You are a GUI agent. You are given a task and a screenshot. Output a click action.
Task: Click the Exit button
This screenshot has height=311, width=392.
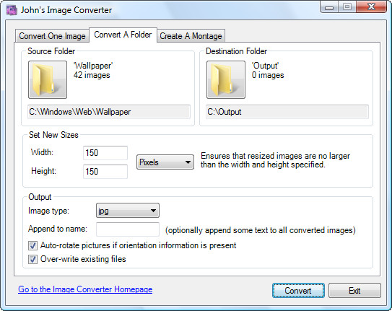click(x=354, y=291)
